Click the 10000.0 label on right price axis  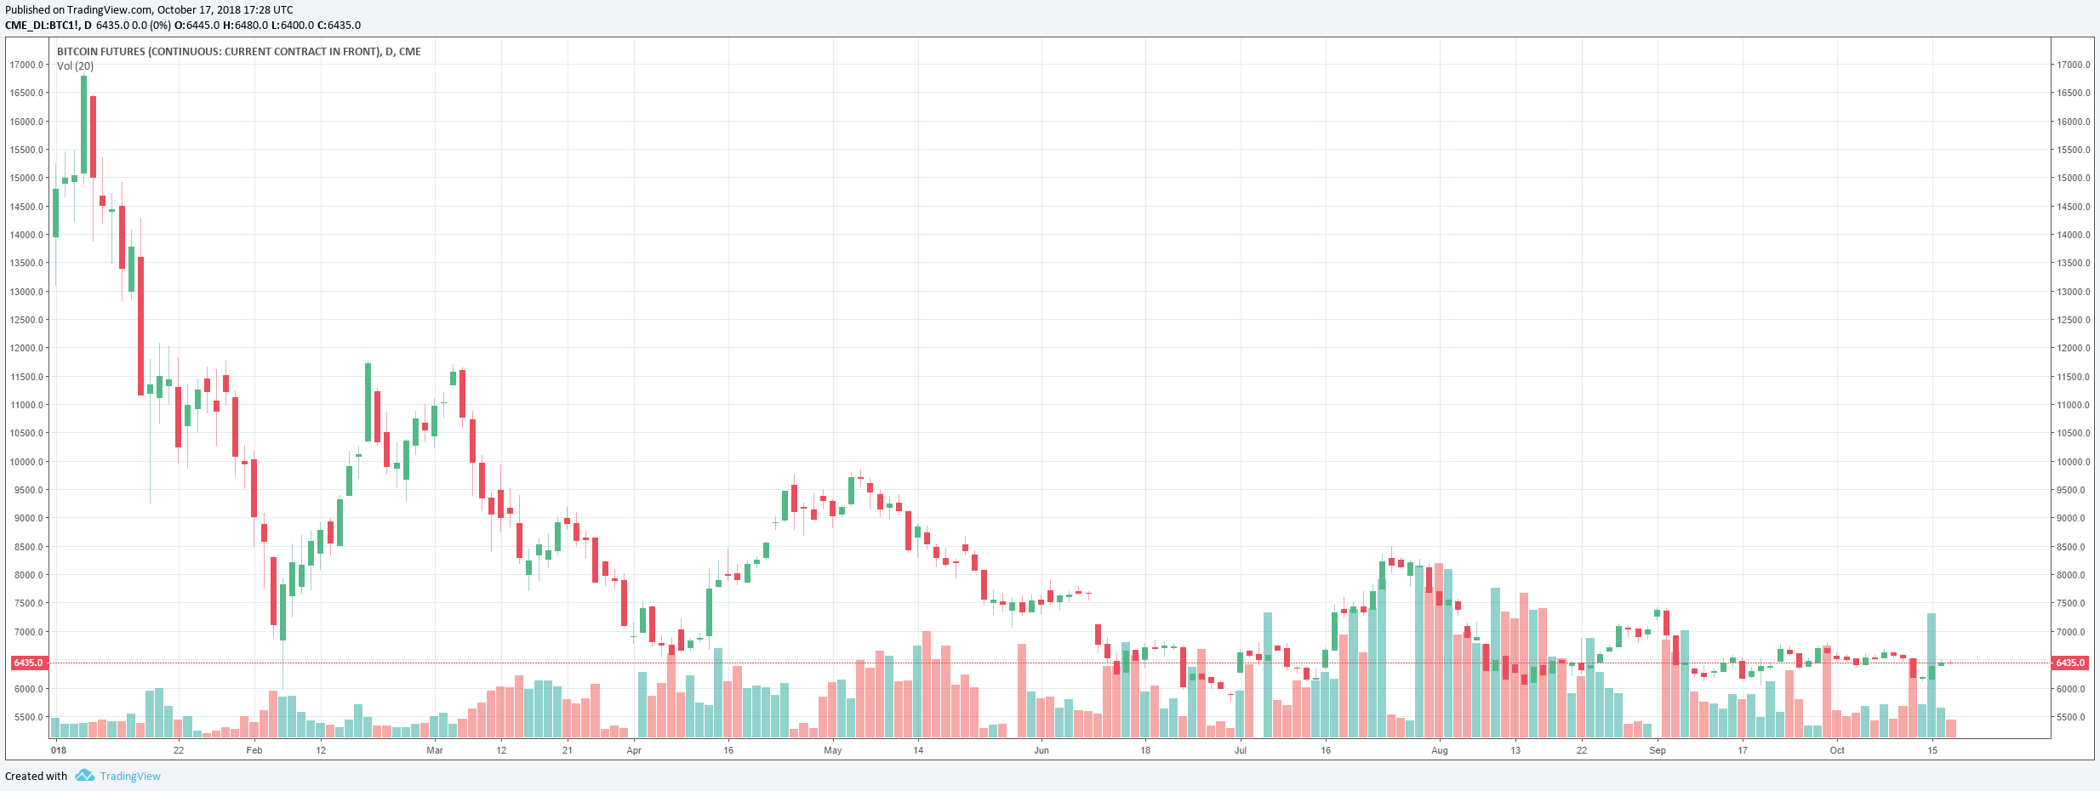[x=2073, y=462]
